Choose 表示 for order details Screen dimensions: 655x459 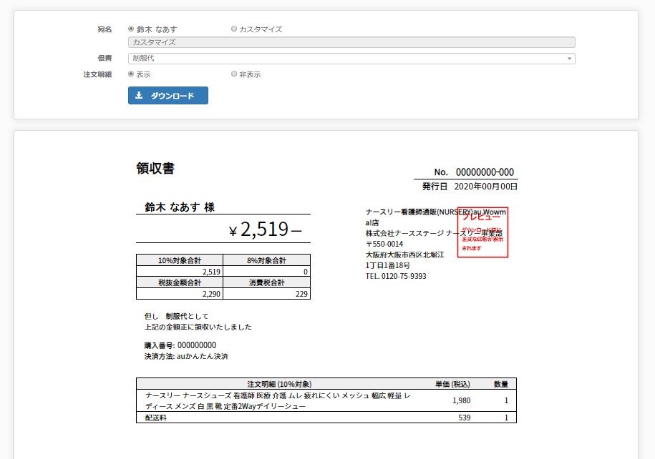[131, 74]
